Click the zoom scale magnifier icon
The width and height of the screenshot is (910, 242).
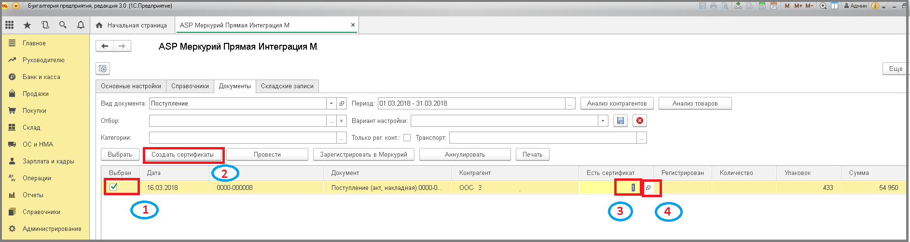(x=823, y=6)
